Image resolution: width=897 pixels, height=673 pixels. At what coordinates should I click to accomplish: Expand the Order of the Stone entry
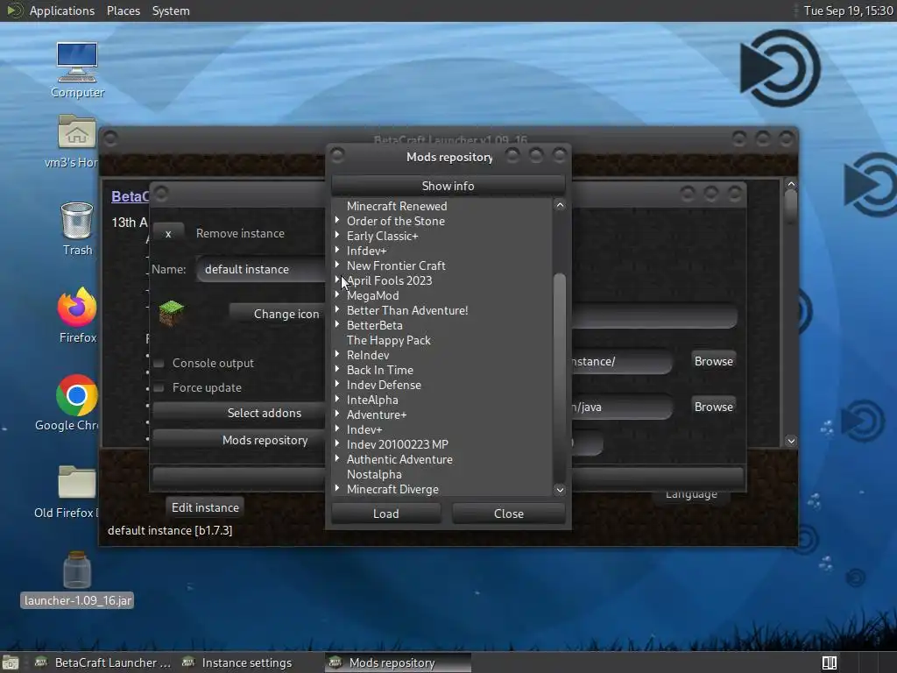tap(337, 220)
